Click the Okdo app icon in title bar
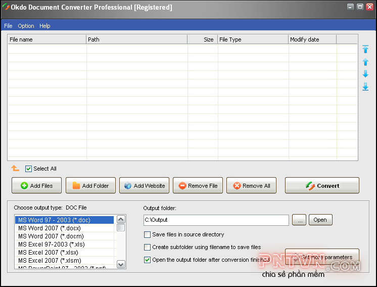This screenshot has height=287, width=377. tap(6, 7)
